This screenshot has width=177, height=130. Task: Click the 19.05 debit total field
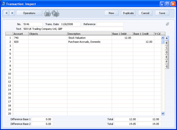coord(126,124)
